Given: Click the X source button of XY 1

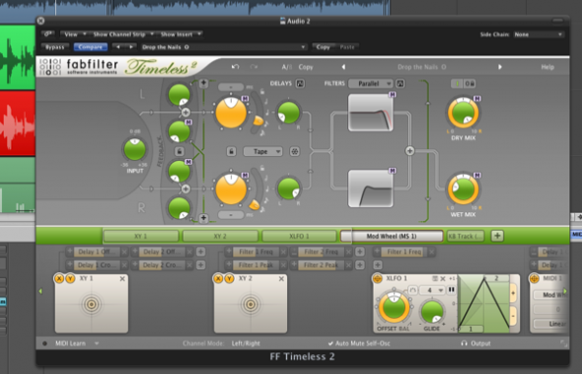Looking at the screenshot, I should pos(59,278).
